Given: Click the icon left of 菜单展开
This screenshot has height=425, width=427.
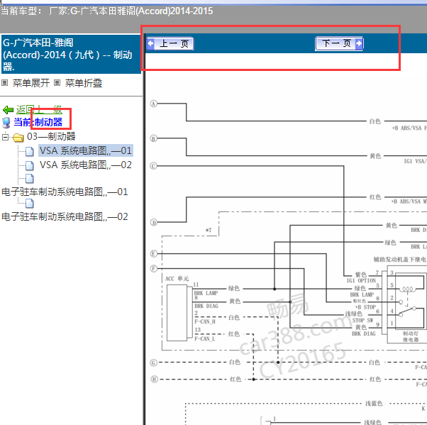Looking at the screenshot, I should (x=5, y=82).
